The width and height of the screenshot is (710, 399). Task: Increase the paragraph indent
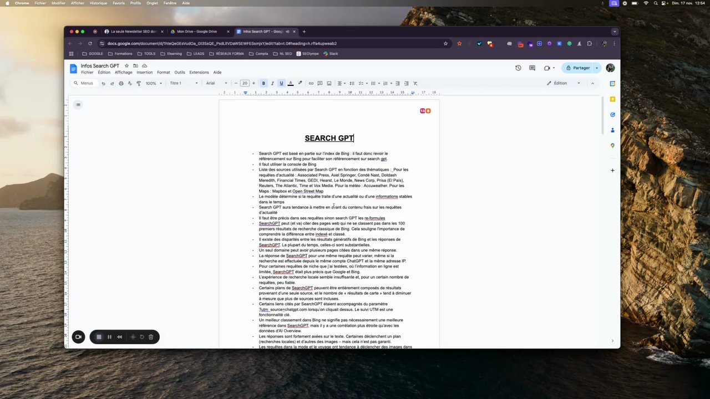[406, 83]
